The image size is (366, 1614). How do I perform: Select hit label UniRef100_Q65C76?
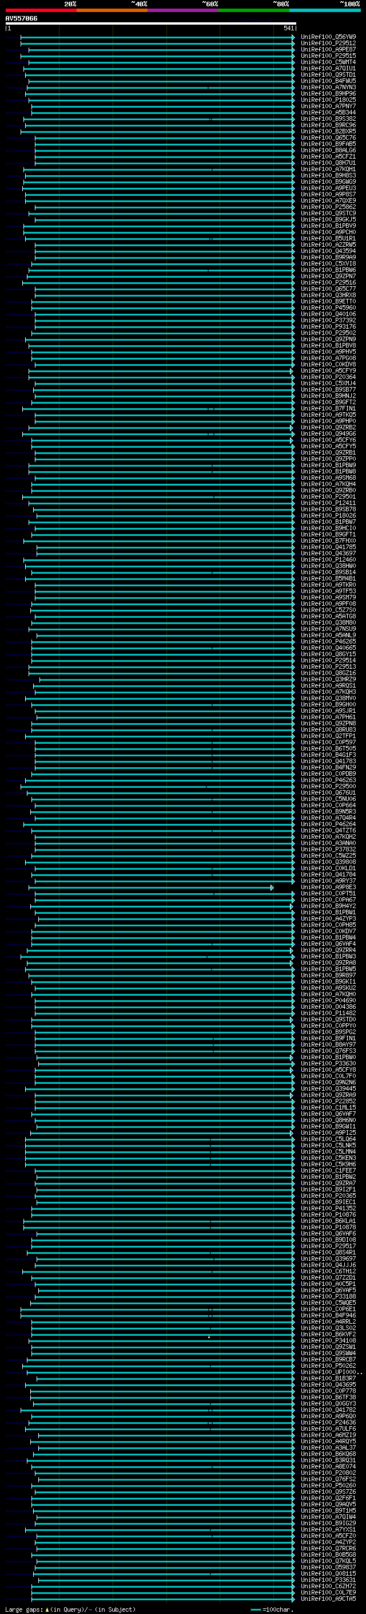click(x=328, y=138)
